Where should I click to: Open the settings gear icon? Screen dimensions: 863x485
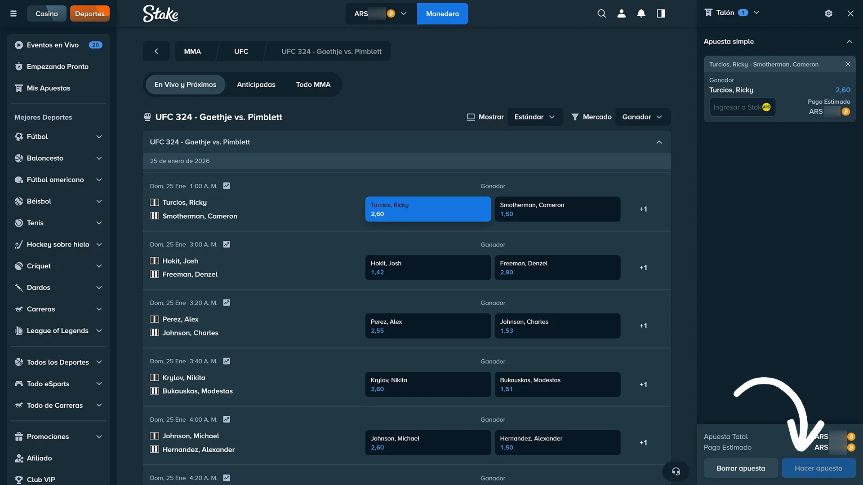(828, 13)
